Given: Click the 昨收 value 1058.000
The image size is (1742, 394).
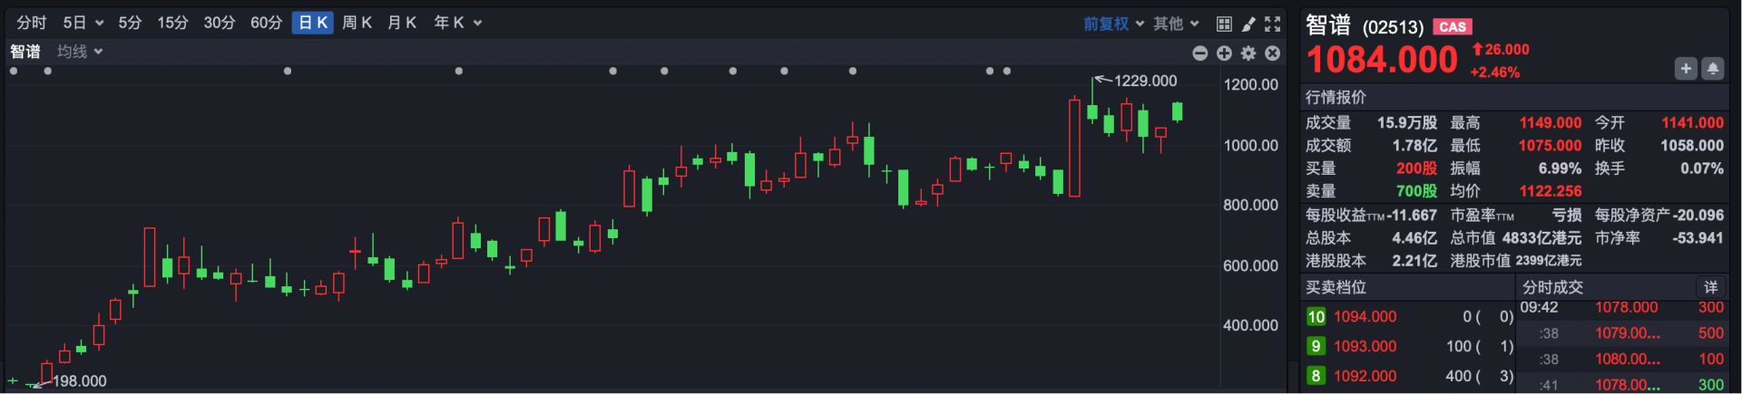Looking at the screenshot, I should pos(1692,145).
